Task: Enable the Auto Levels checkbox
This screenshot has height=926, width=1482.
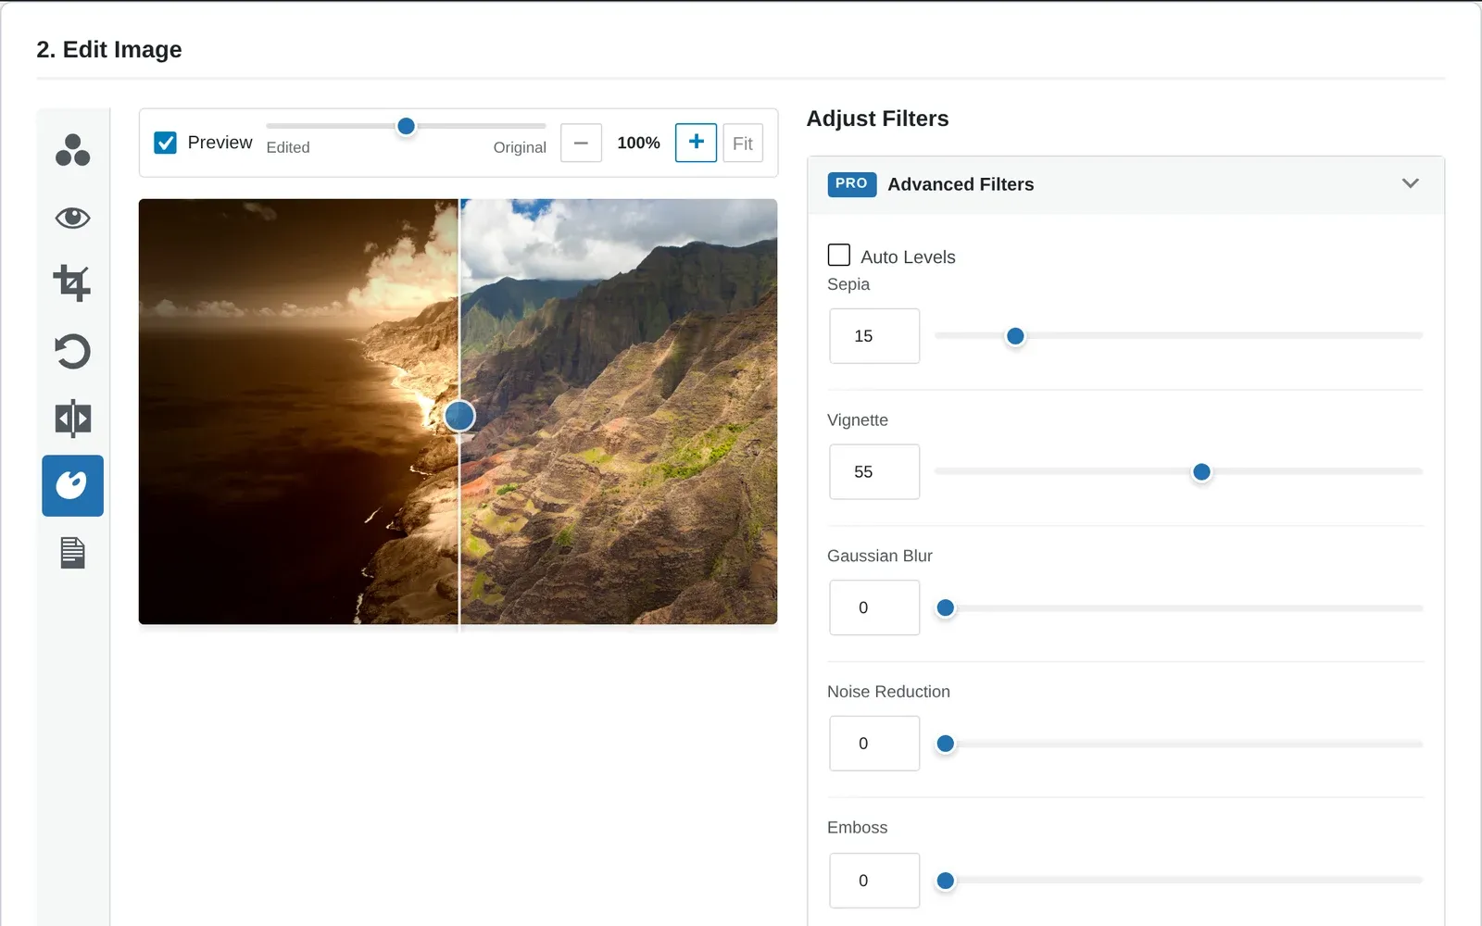Action: pyautogui.click(x=839, y=255)
